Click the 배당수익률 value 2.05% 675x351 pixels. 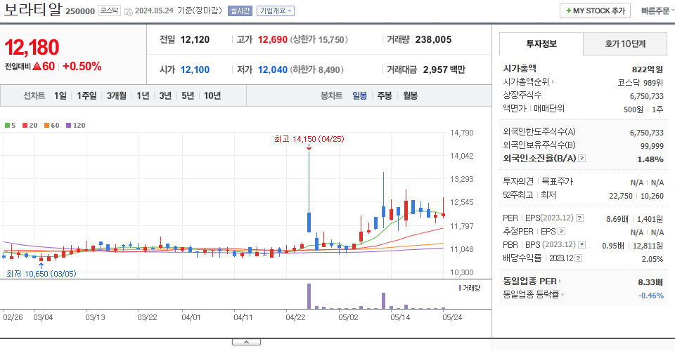pos(652,259)
